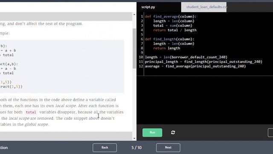Image resolution: width=273 pixels, height=154 pixels.
Task: Click the italic 'global scope' text
Action: coord(36,124)
